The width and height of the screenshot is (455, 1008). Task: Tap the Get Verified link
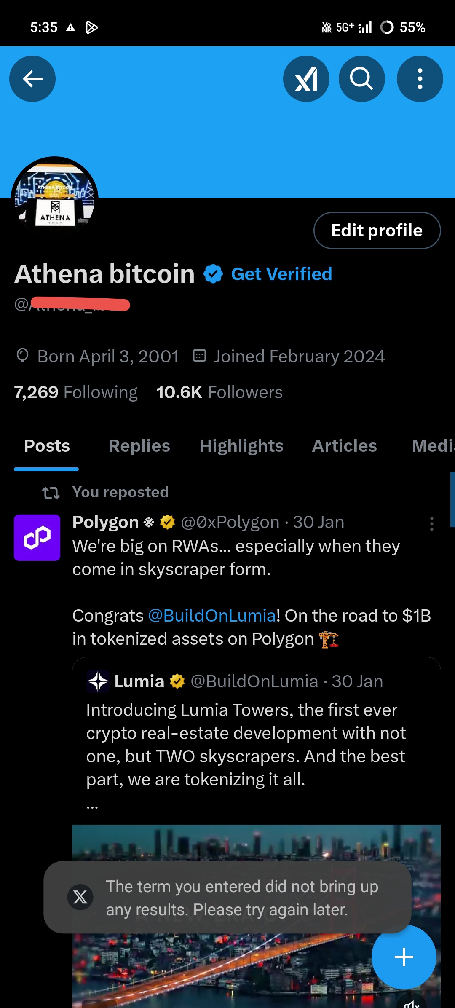click(281, 274)
